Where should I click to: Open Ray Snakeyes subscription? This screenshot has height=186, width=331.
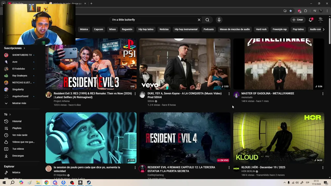point(20,76)
